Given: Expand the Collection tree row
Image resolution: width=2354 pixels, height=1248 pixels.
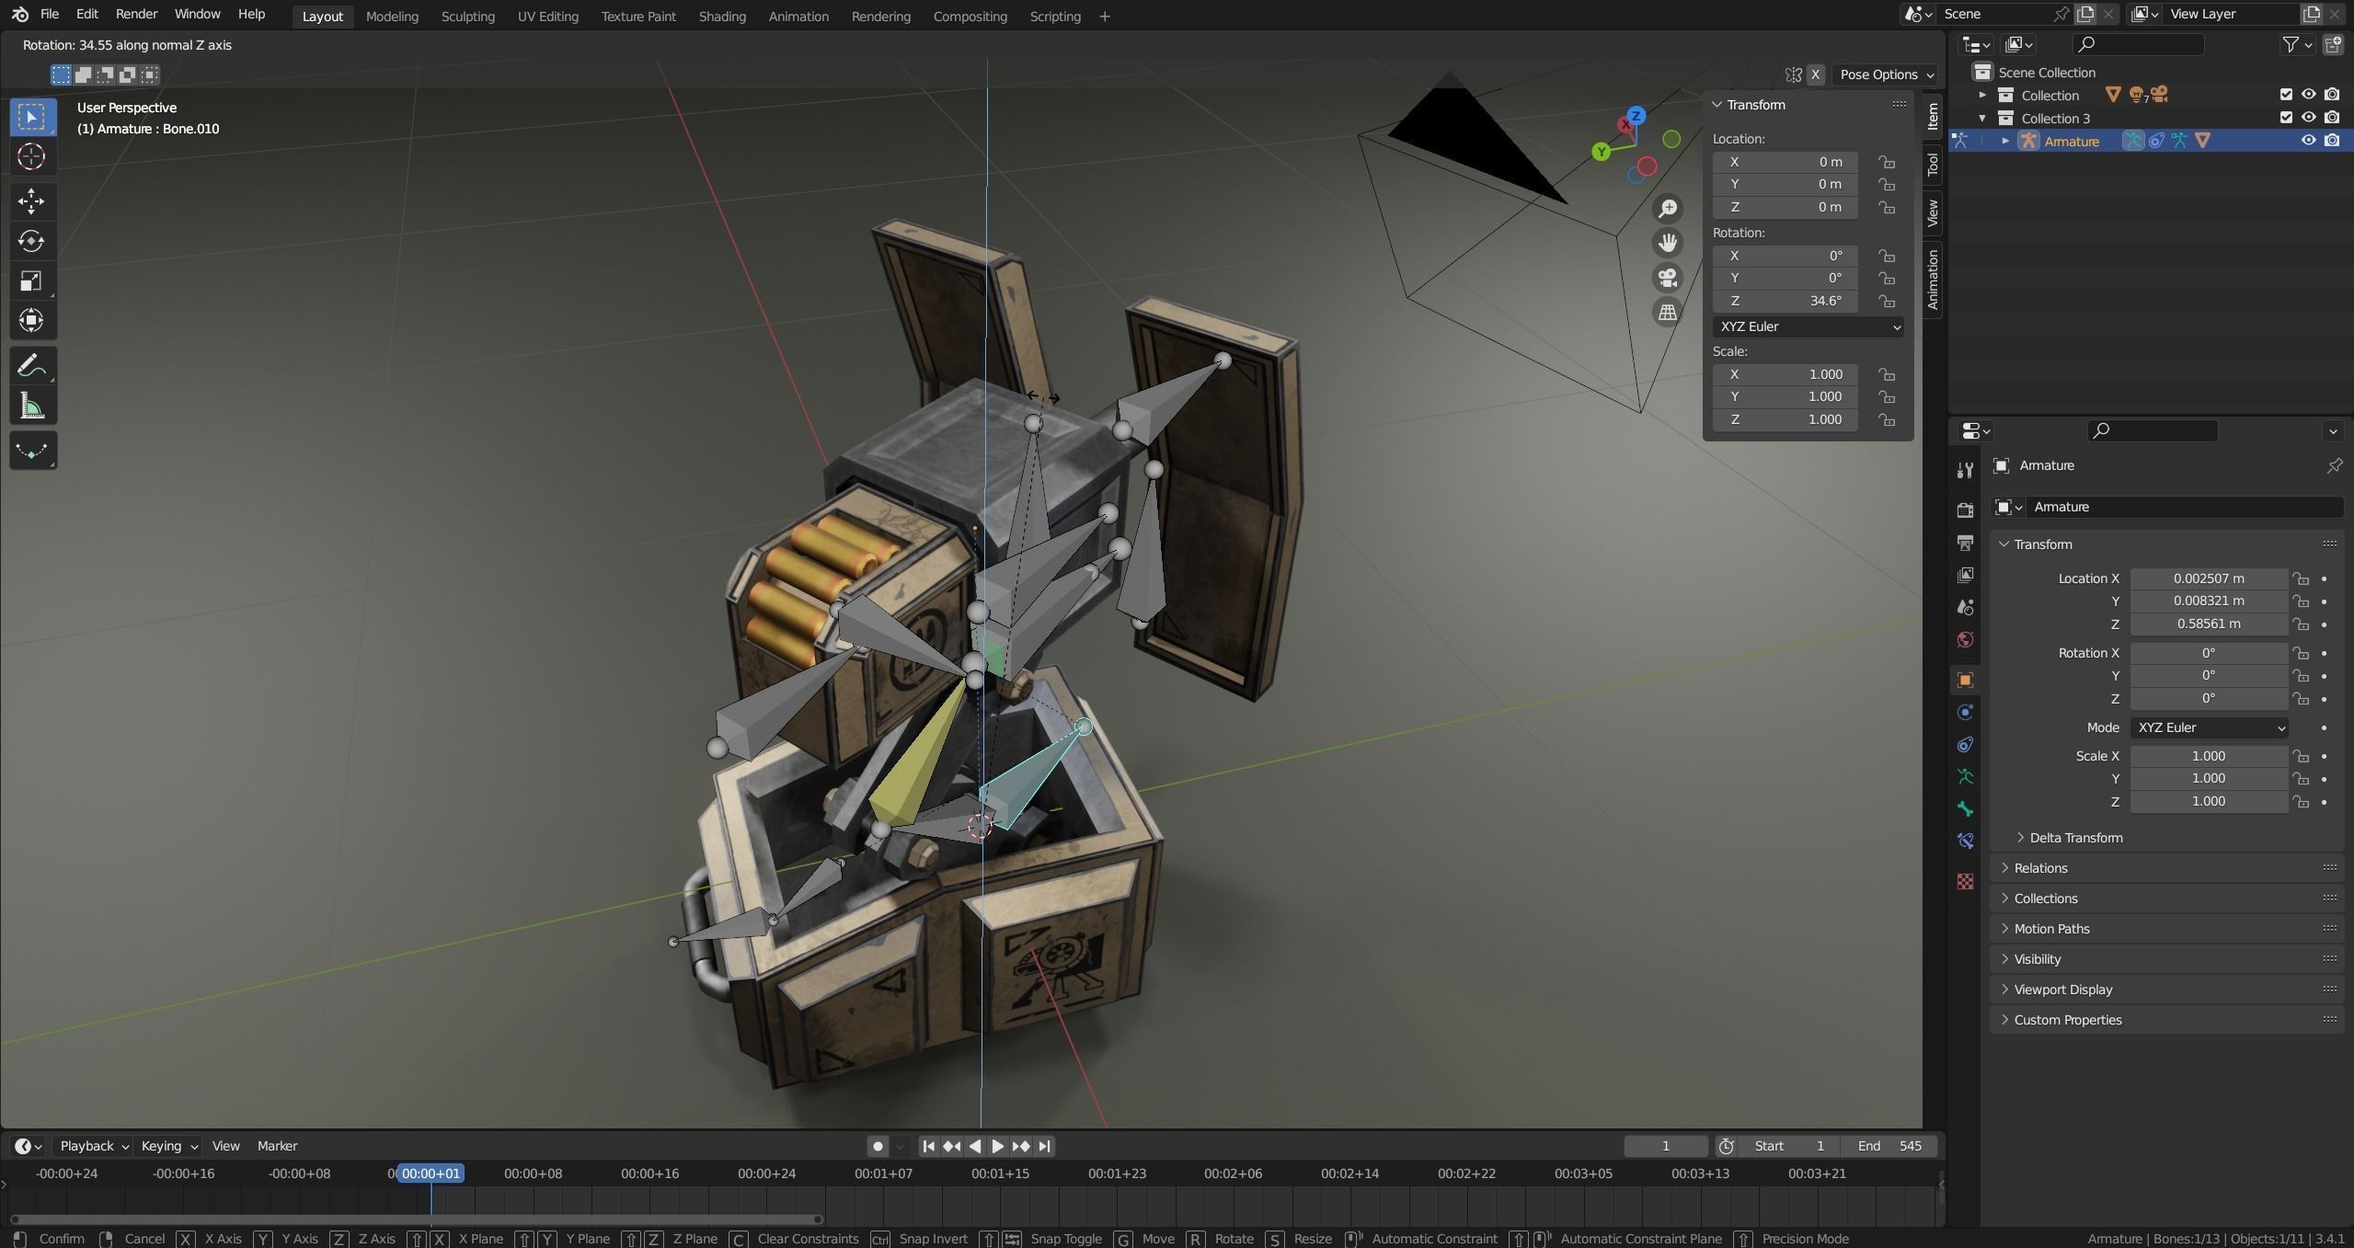Looking at the screenshot, I should pos(1982,95).
